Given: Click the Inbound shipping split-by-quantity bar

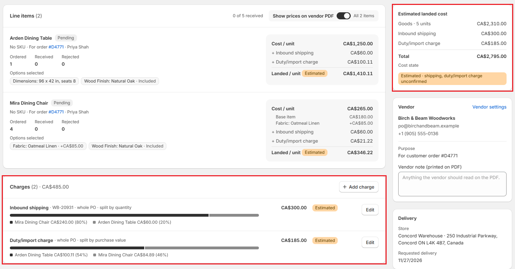Looking at the screenshot, I should [134, 215].
